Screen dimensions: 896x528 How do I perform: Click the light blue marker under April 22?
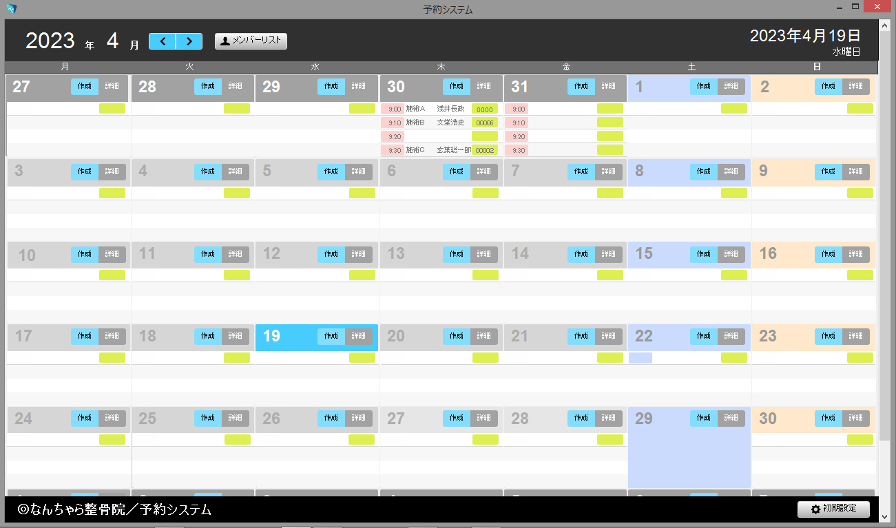point(640,358)
